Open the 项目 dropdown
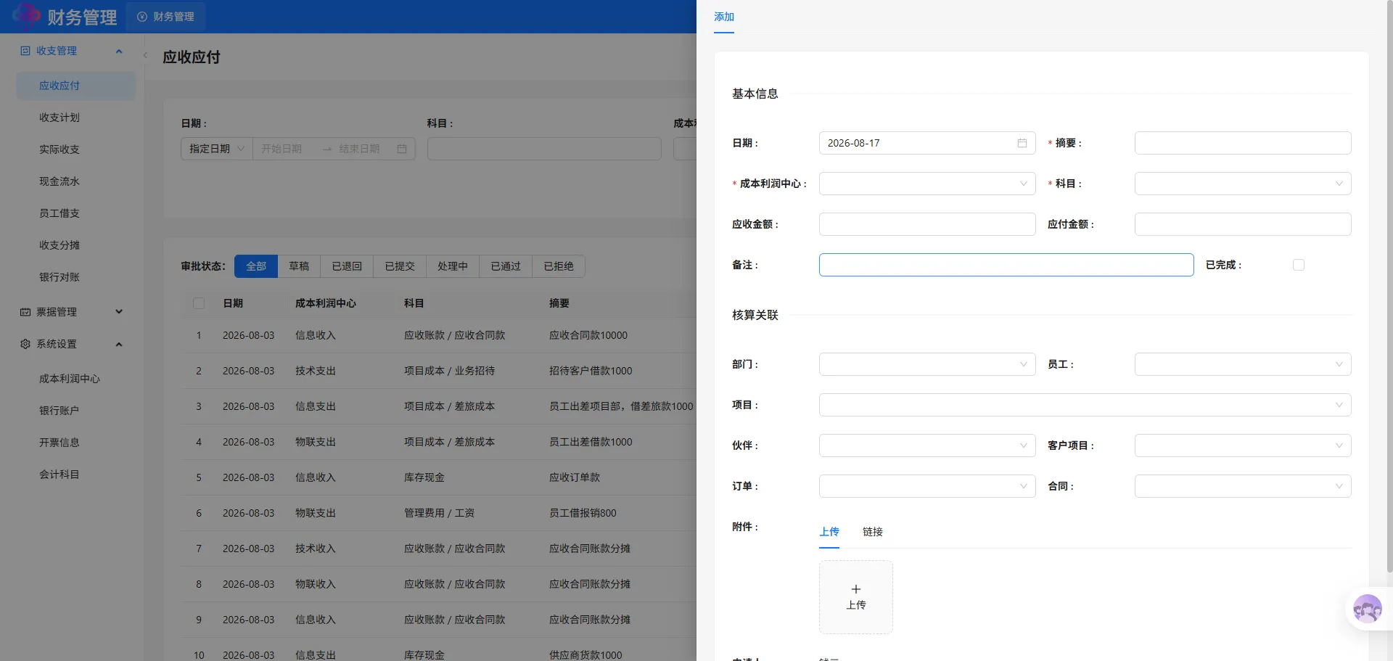Image resolution: width=1393 pixels, height=661 pixels. [x=1085, y=405]
